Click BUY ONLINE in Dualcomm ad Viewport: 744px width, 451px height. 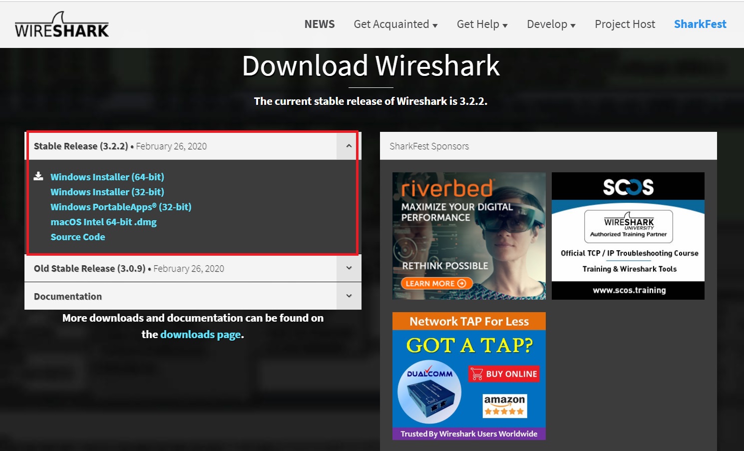coord(504,374)
